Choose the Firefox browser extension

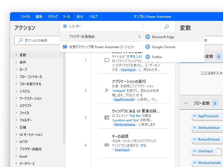(x=157, y=57)
